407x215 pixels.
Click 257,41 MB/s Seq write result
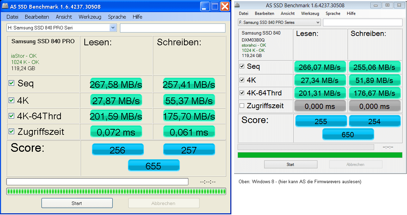coord(189,84)
